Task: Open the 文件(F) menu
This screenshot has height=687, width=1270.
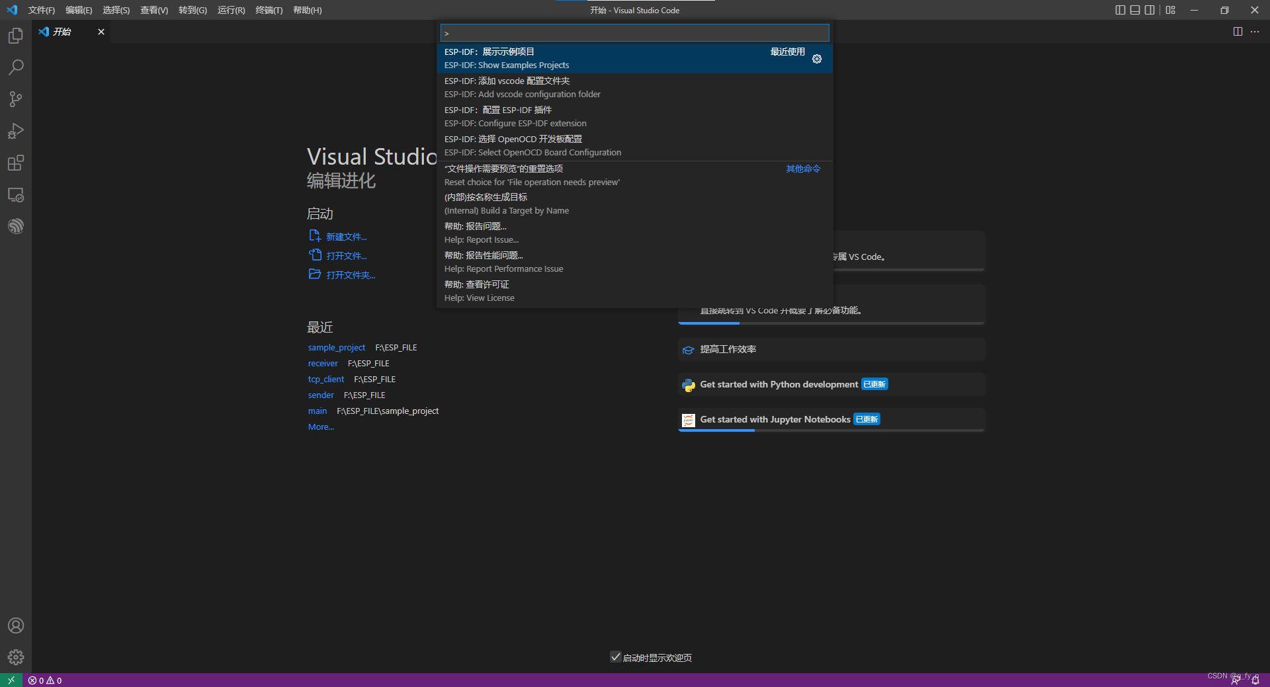Action: click(x=41, y=10)
